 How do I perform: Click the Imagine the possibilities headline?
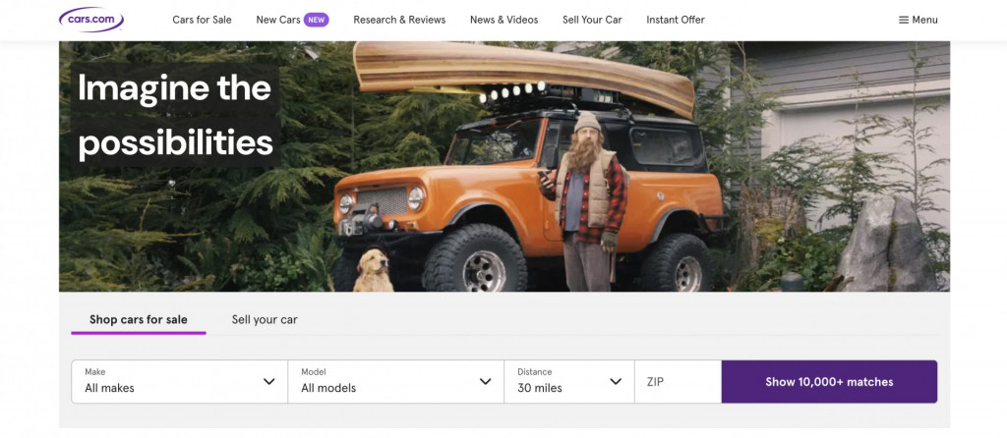click(x=175, y=116)
